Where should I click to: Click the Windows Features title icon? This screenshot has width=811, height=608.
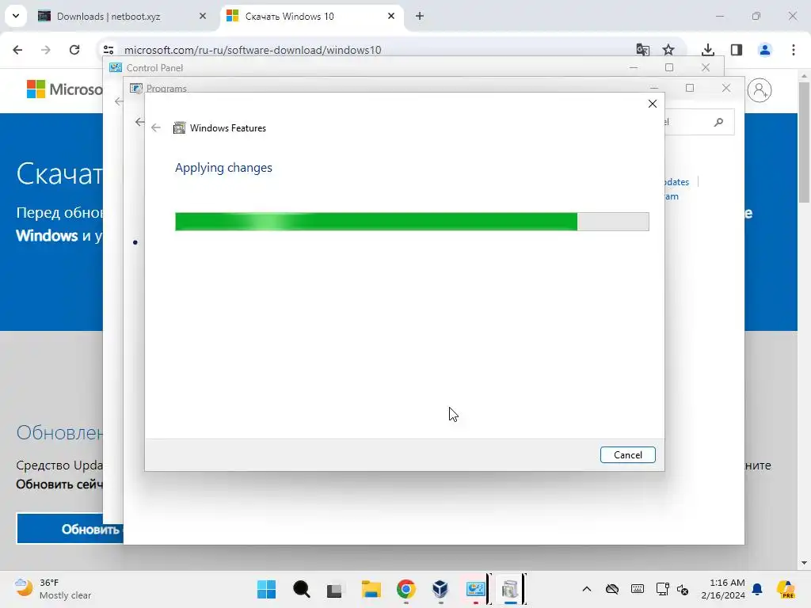pyautogui.click(x=180, y=127)
